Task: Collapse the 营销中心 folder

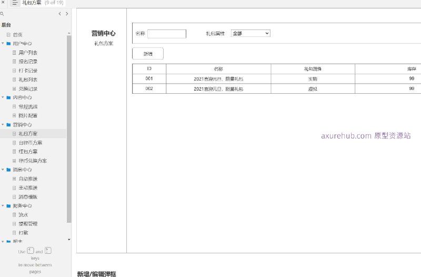Action: pyautogui.click(x=3, y=125)
